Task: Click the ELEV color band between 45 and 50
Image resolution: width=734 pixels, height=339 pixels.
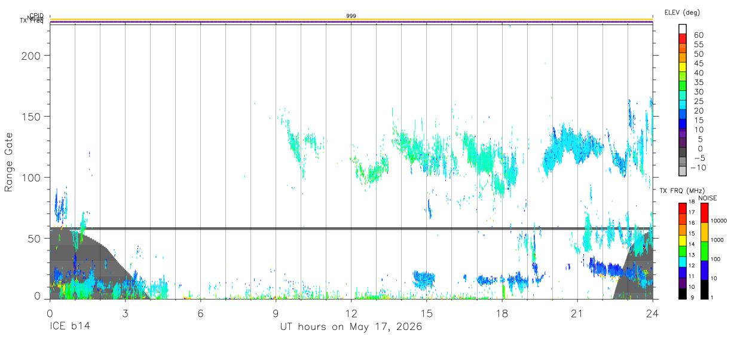Action: [683, 59]
